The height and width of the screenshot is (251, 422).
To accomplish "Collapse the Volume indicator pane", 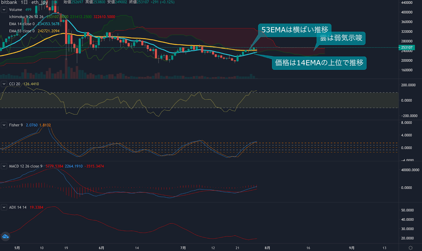I will (x=4, y=9).
